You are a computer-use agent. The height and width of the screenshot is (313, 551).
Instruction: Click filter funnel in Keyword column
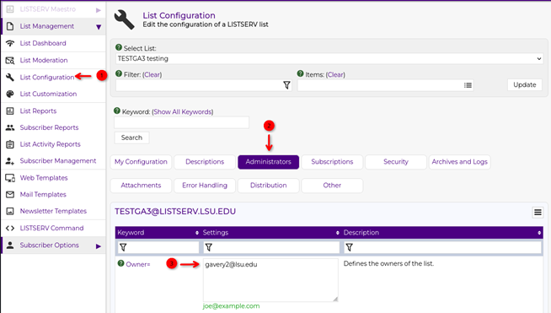point(123,247)
